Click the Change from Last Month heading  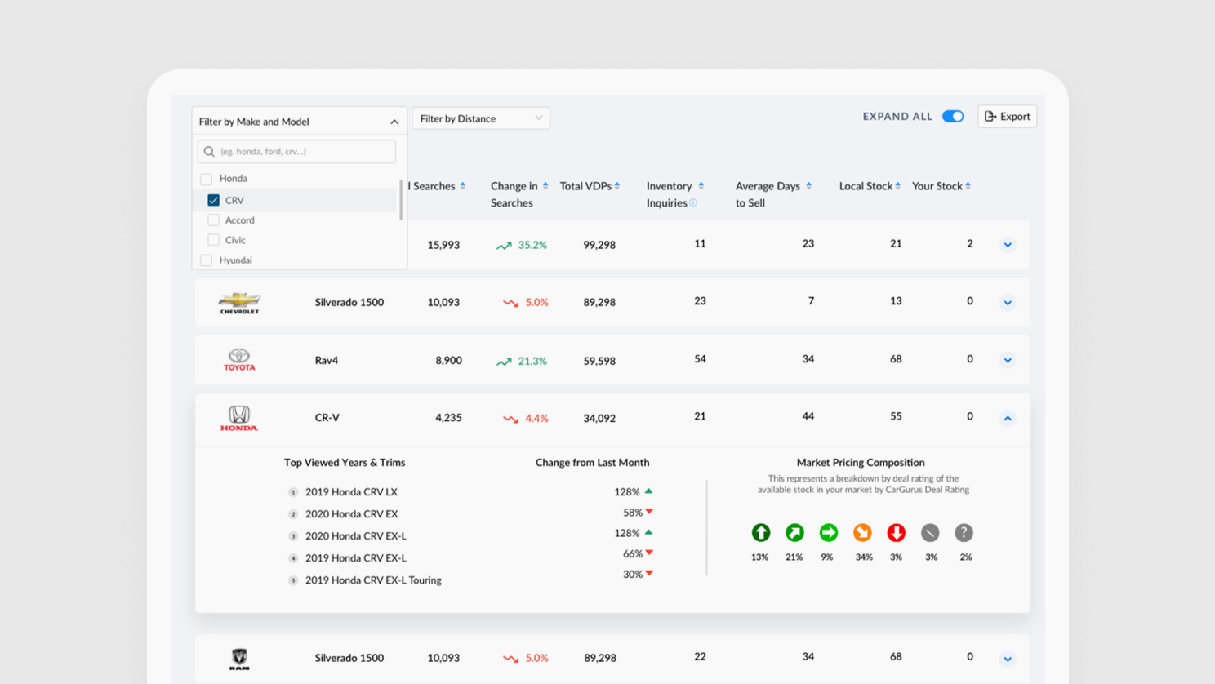click(x=593, y=463)
